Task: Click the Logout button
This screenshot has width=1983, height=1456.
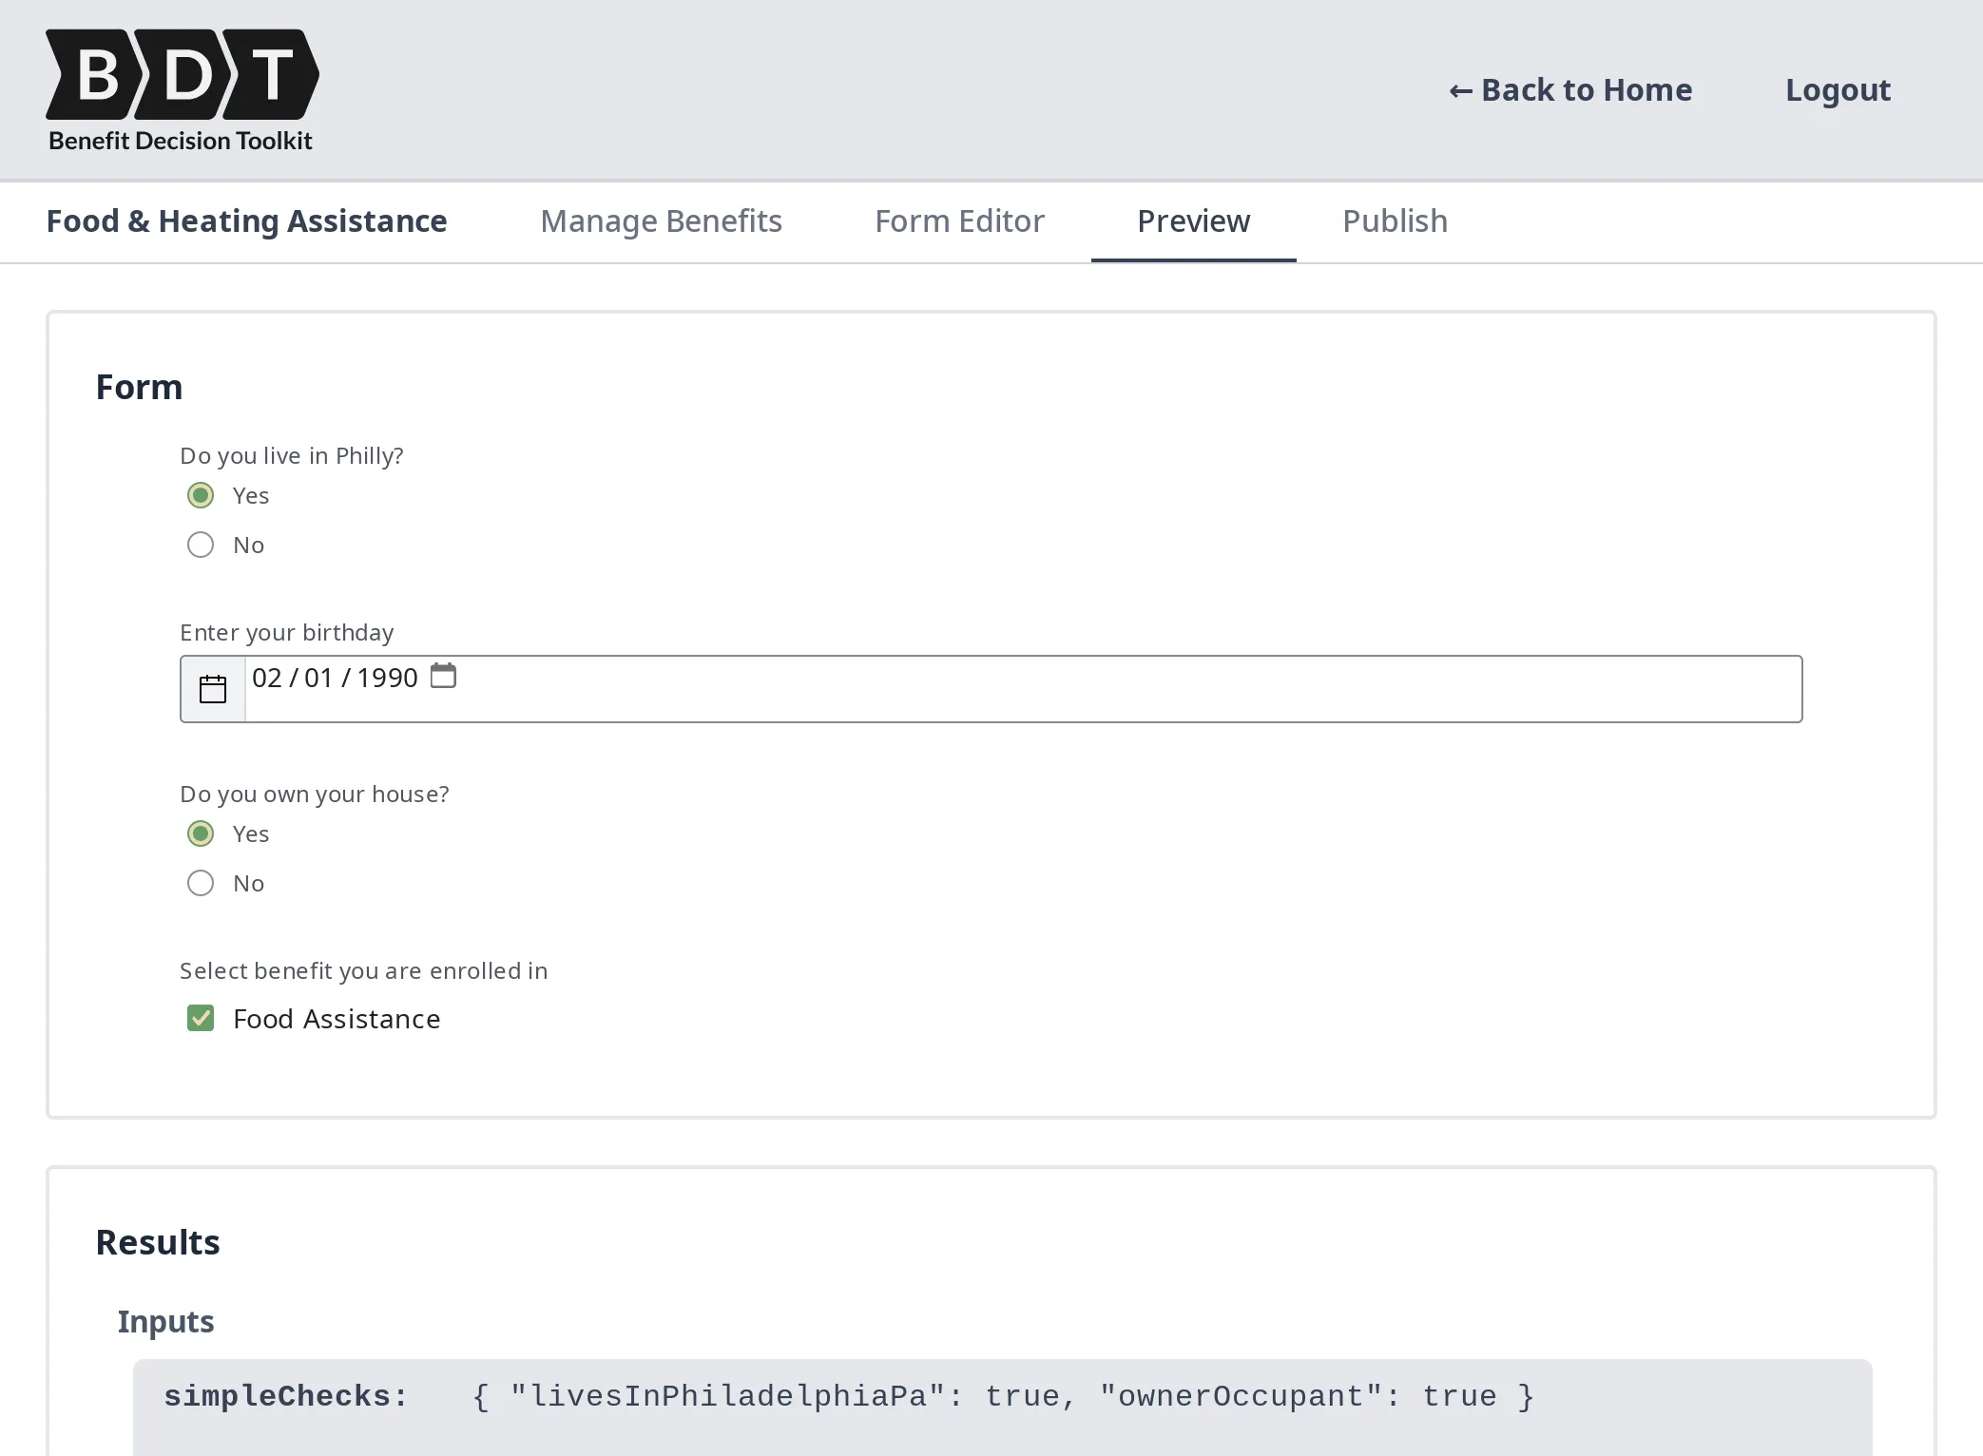Action: pyautogui.click(x=1837, y=89)
